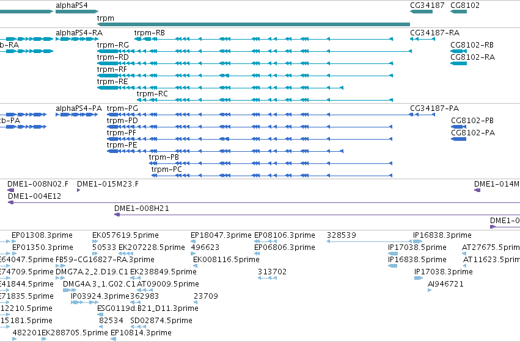Screen dimensions: 520x342
Task: Click CG34187-RA transcript label
Action: coord(435,33)
